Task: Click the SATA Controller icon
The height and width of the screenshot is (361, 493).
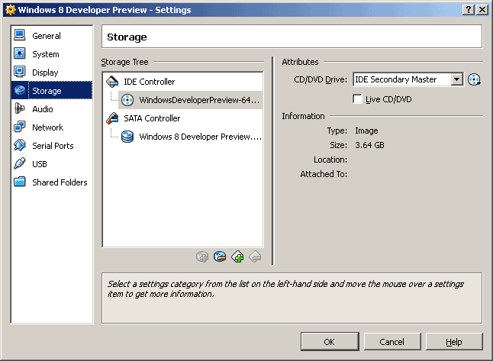Action: pos(112,118)
